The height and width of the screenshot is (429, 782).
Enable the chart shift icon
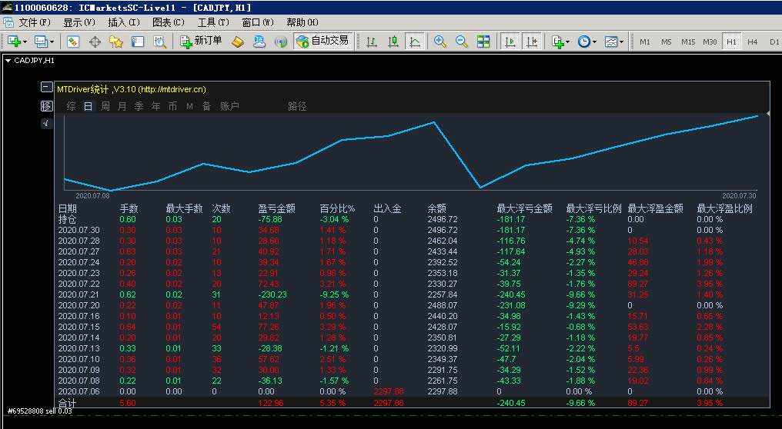(531, 42)
